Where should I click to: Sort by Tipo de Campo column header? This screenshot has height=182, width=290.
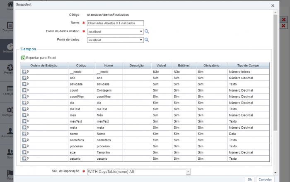tap(248, 65)
